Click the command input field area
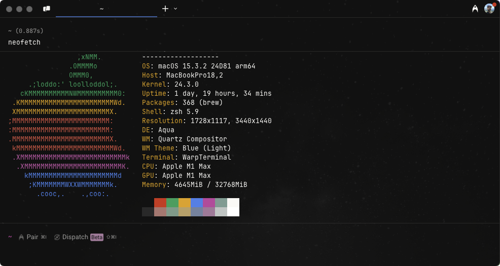500x266 pixels. click(x=250, y=252)
